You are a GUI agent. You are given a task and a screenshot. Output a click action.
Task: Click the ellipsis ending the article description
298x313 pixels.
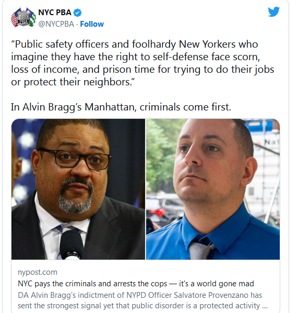tap(265, 306)
